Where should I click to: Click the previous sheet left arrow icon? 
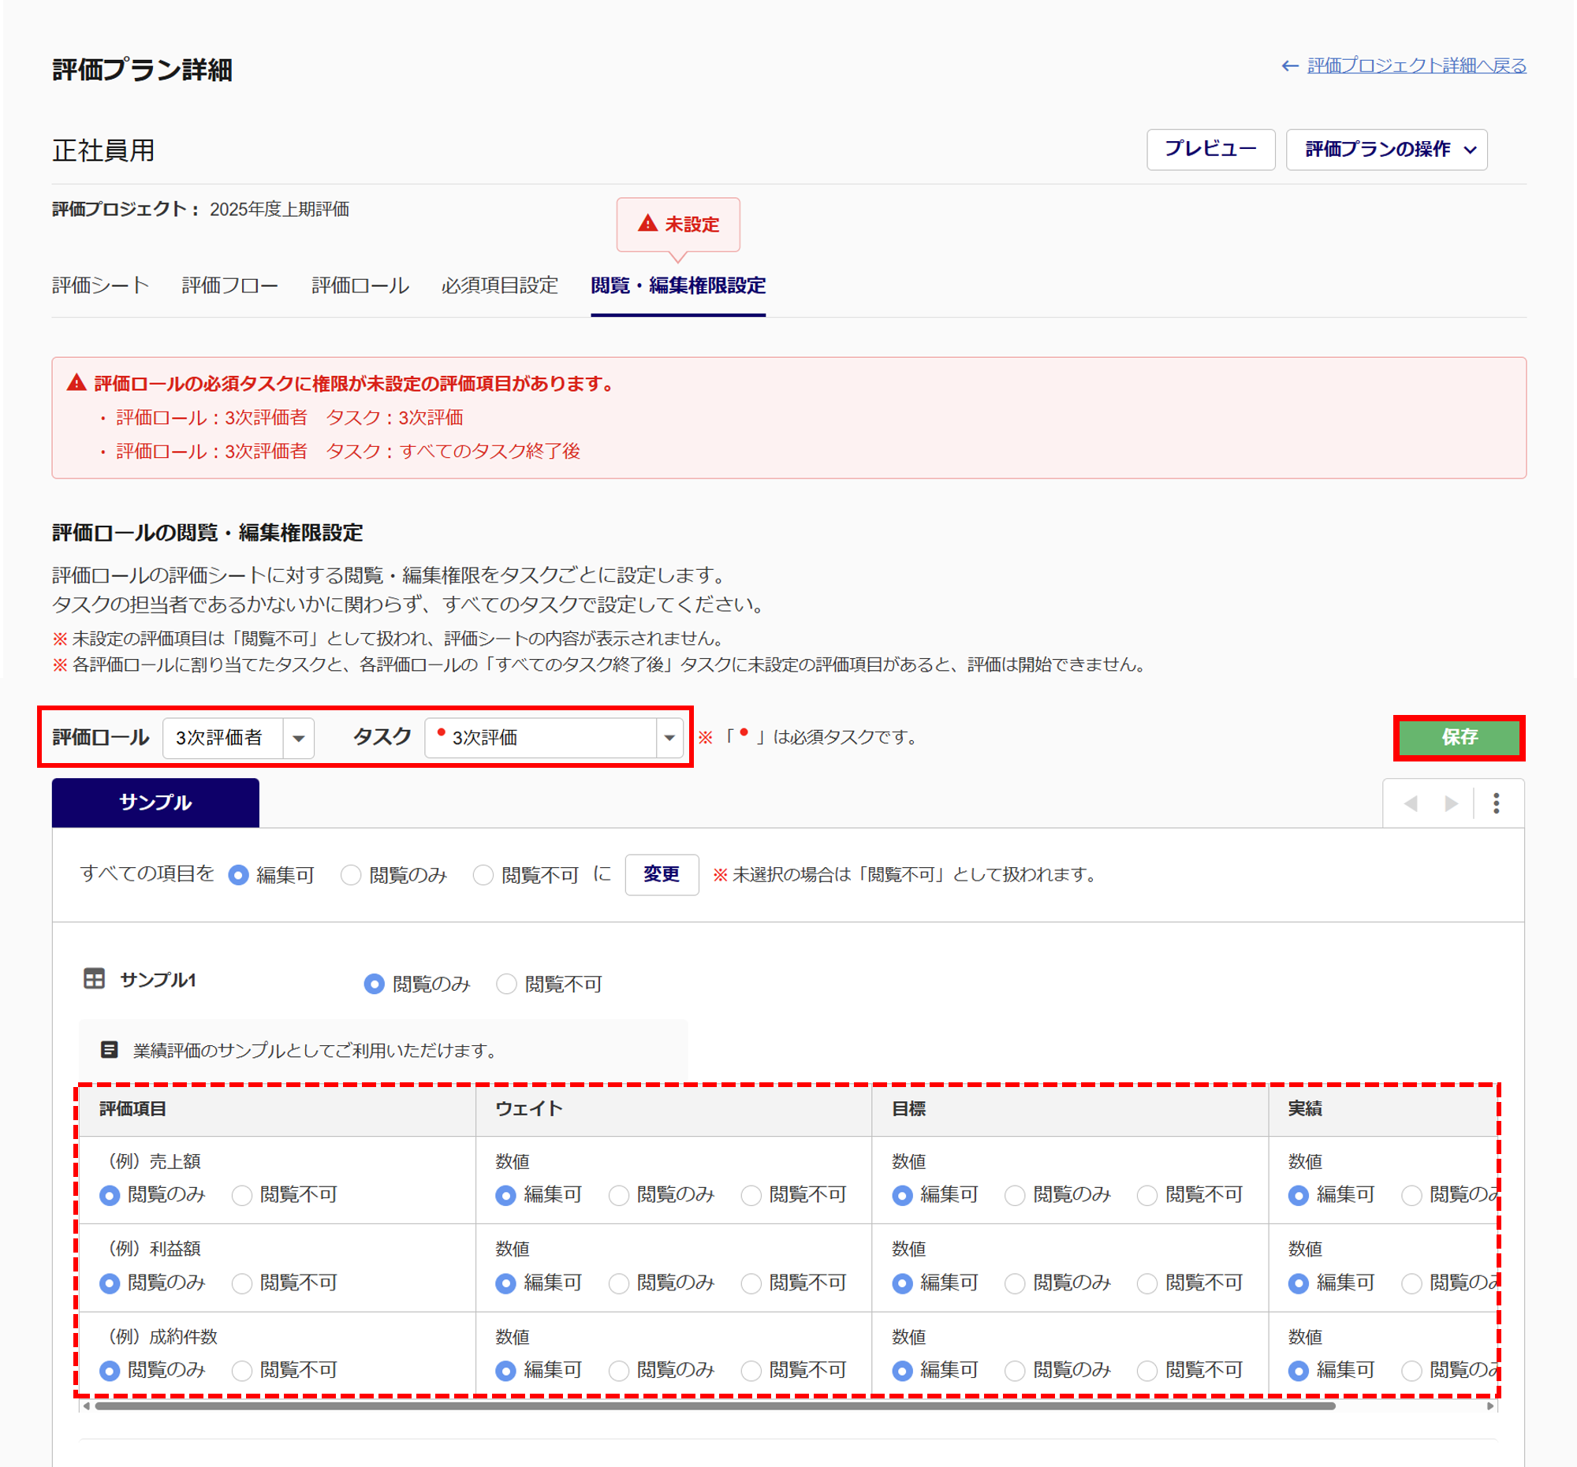click(x=1411, y=803)
